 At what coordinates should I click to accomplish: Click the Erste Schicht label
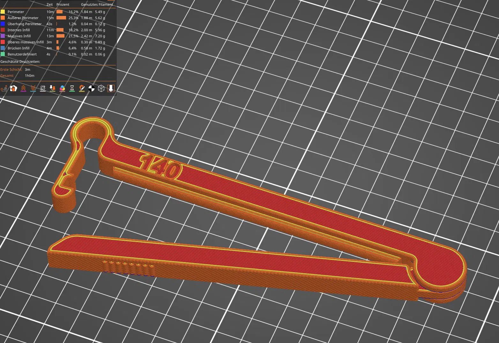[x=11, y=69]
